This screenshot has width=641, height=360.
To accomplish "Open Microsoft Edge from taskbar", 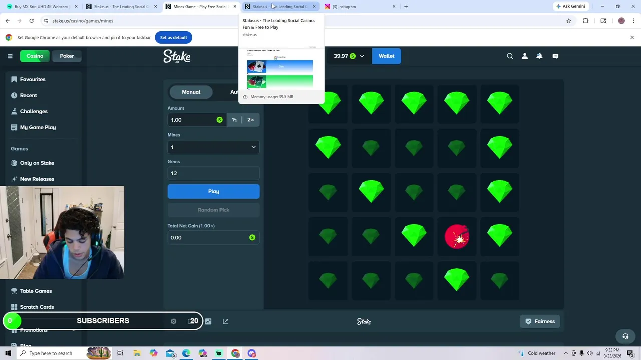I will (x=186, y=353).
